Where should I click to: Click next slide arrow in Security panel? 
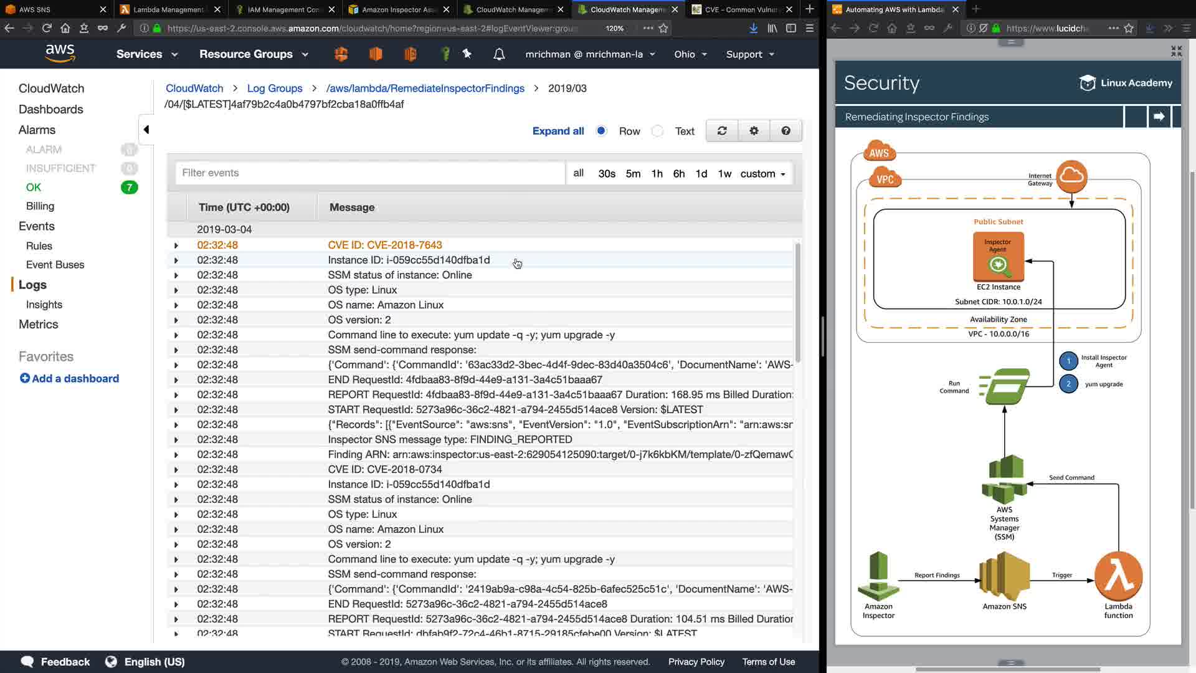[x=1159, y=117]
